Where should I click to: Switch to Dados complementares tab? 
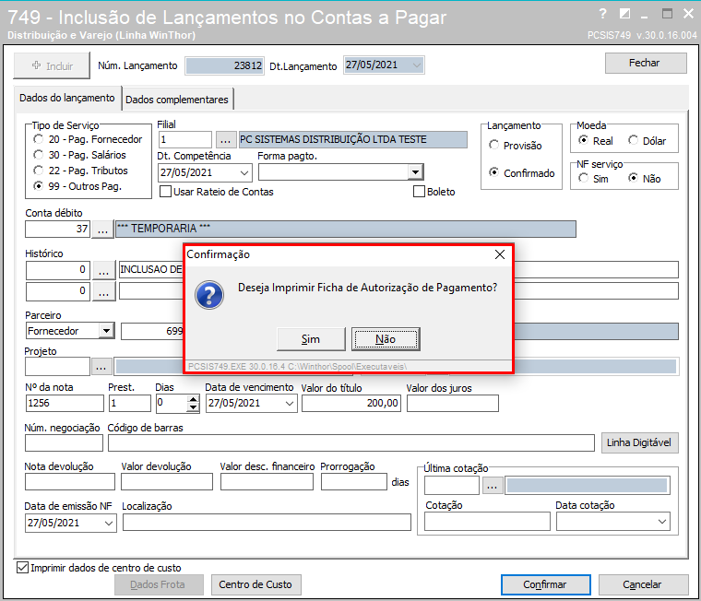click(177, 100)
